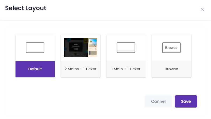
Task: Click the ticker strip in the 1 Main icon
Action: 126,52
